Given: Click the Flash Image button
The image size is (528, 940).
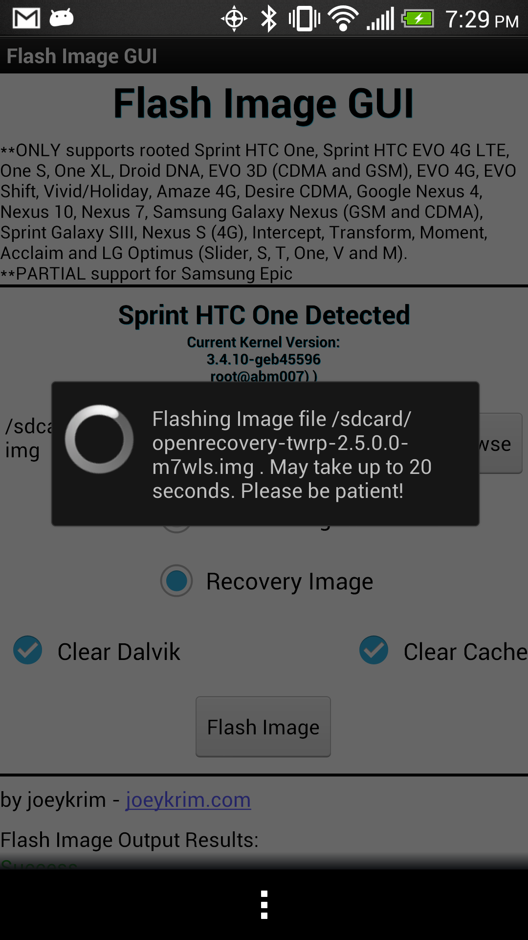Looking at the screenshot, I should pyautogui.click(x=263, y=727).
